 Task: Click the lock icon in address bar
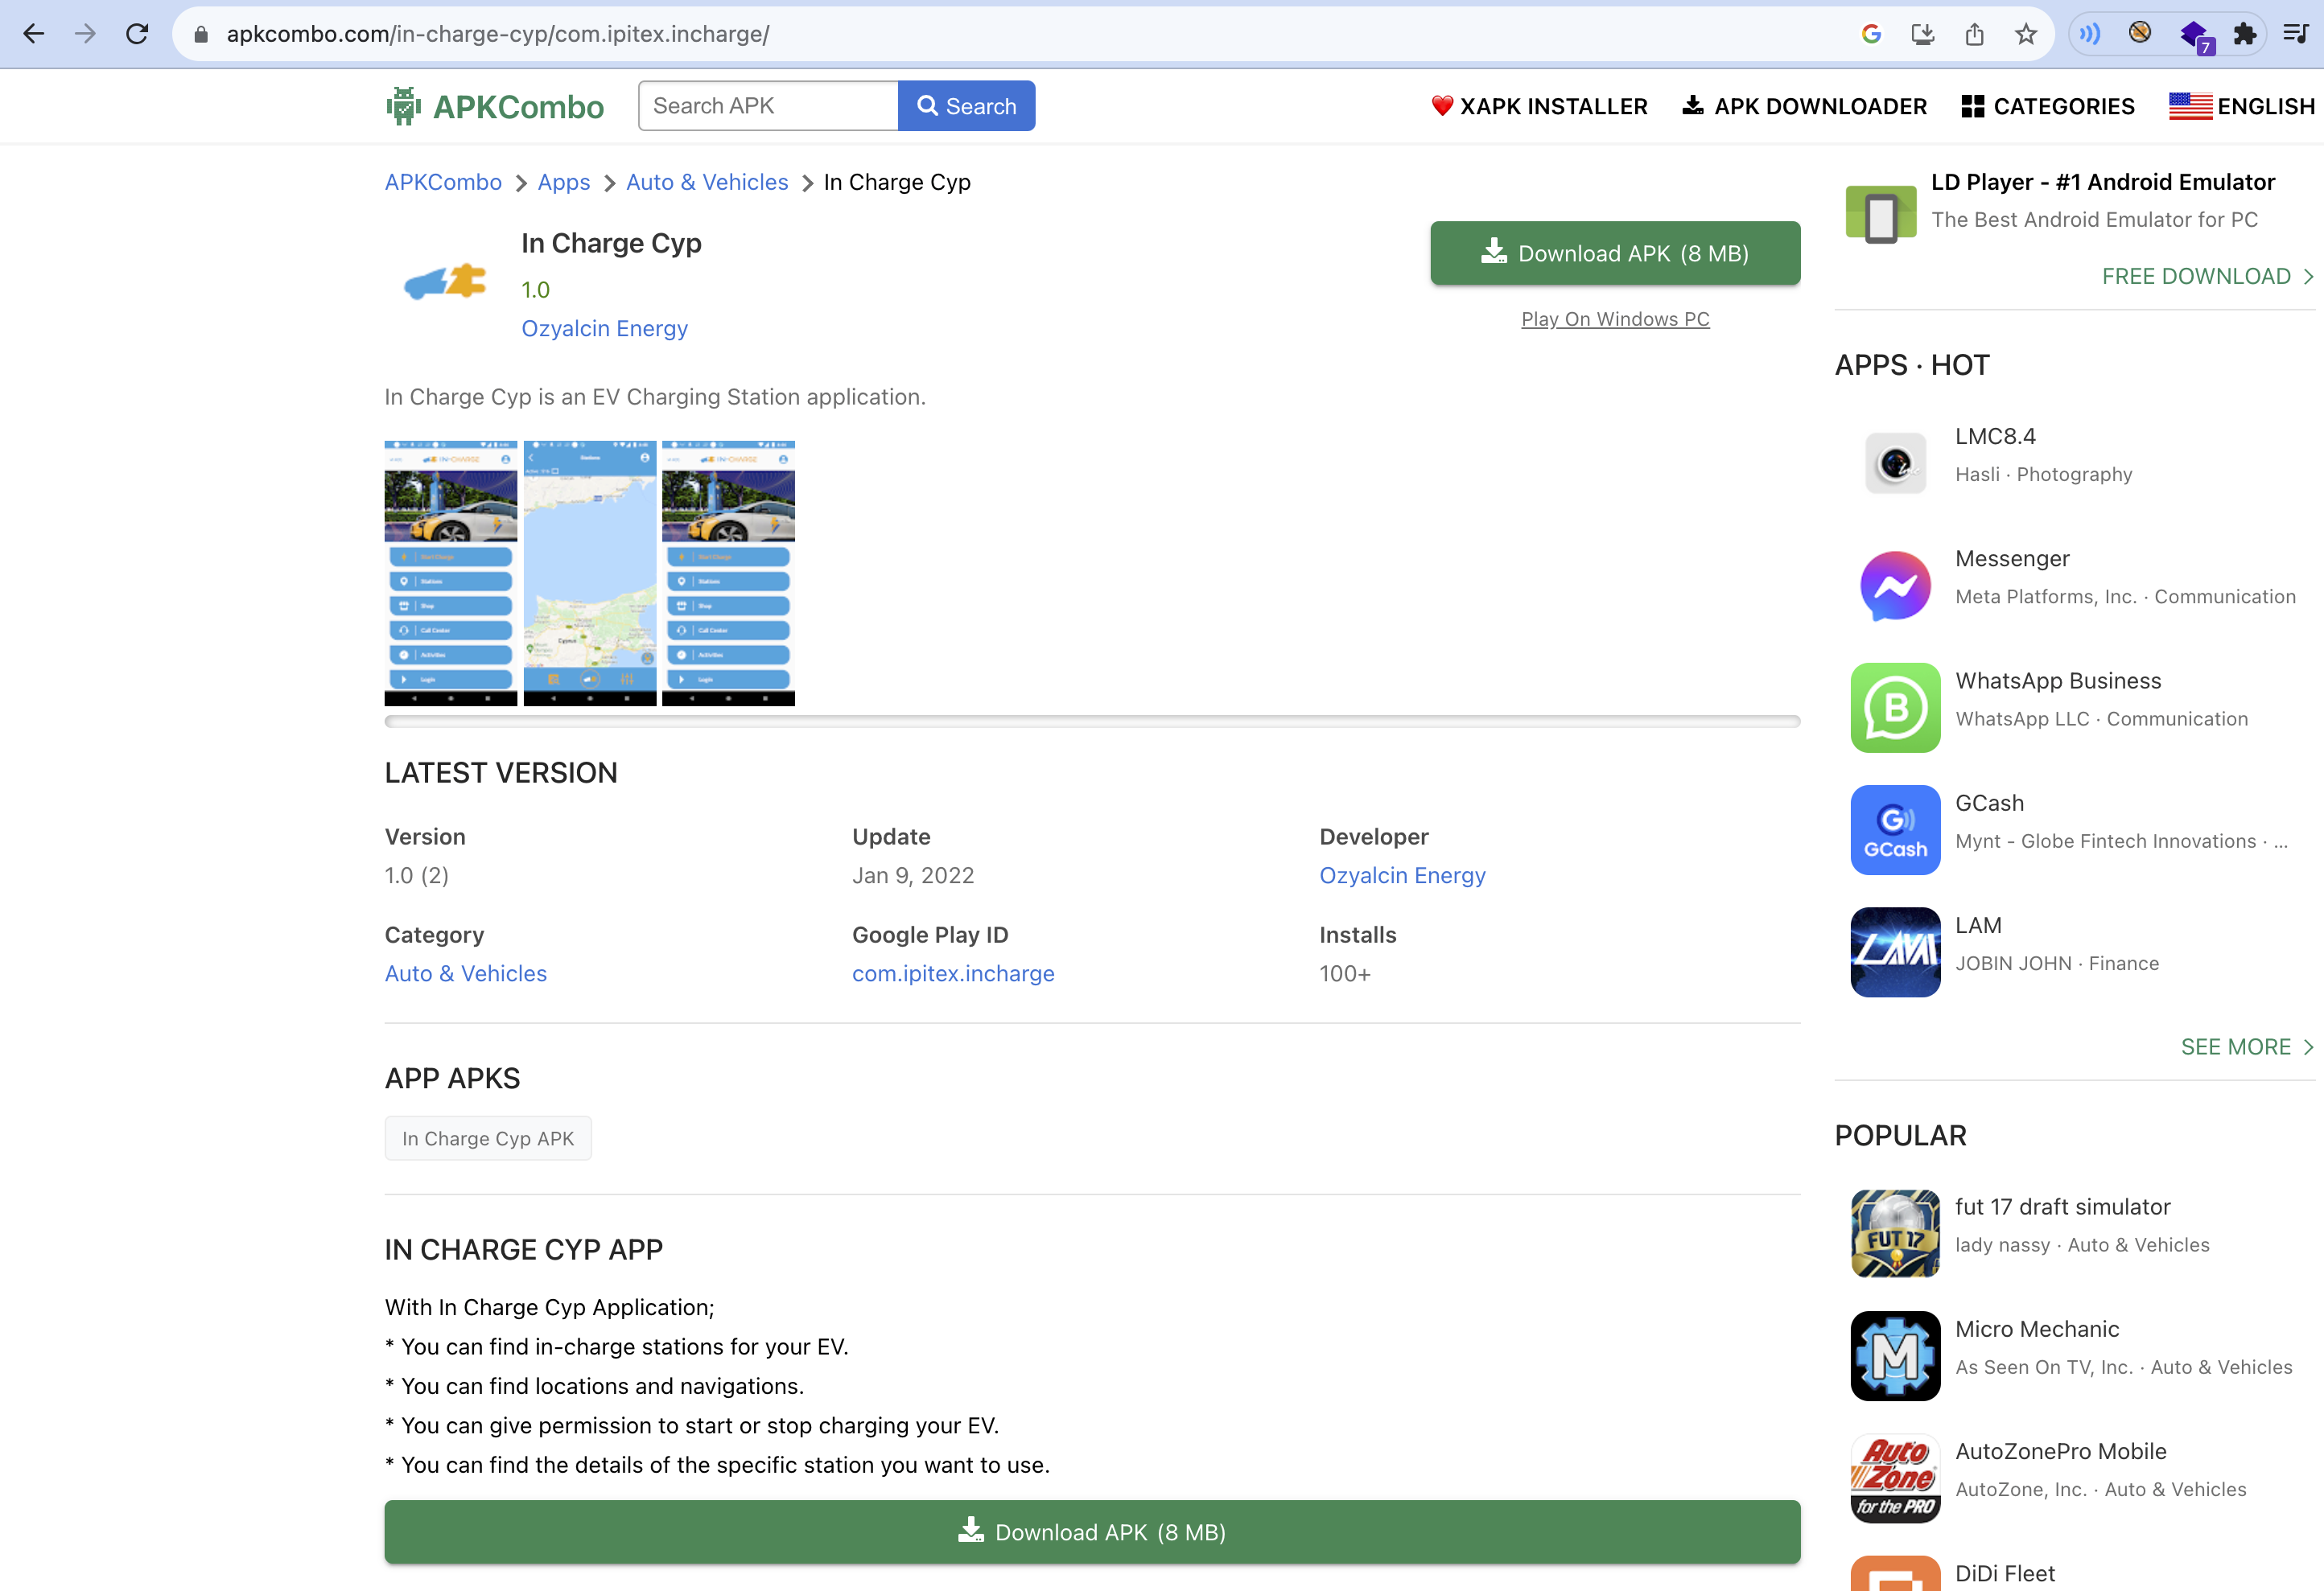(x=201, y=34)
